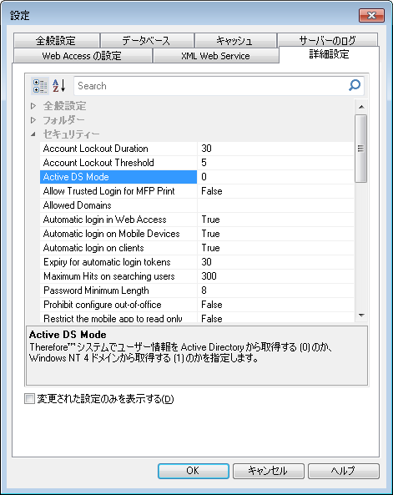Click True value for Automatic login in Web Access

click(x=275, y=220)
